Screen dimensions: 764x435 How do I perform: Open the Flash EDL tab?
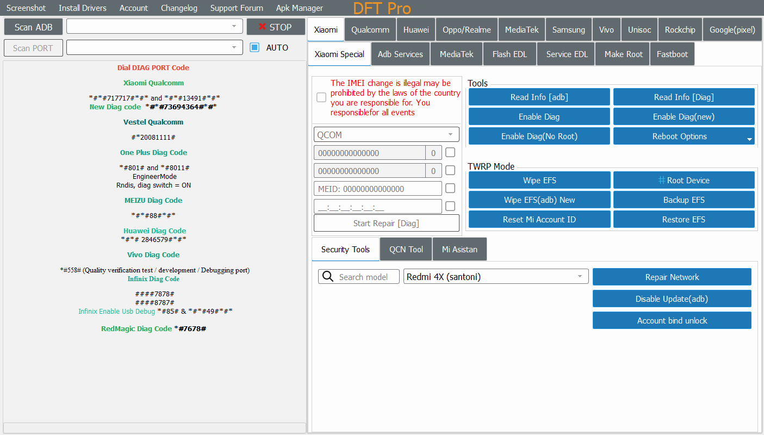[510, 54]
